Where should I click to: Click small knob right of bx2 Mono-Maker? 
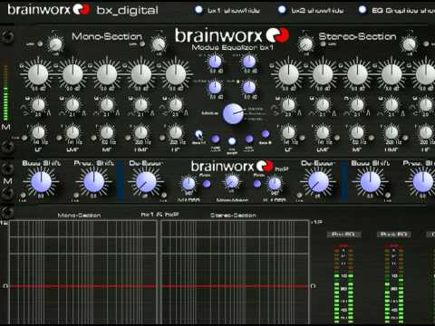[275, 183]
